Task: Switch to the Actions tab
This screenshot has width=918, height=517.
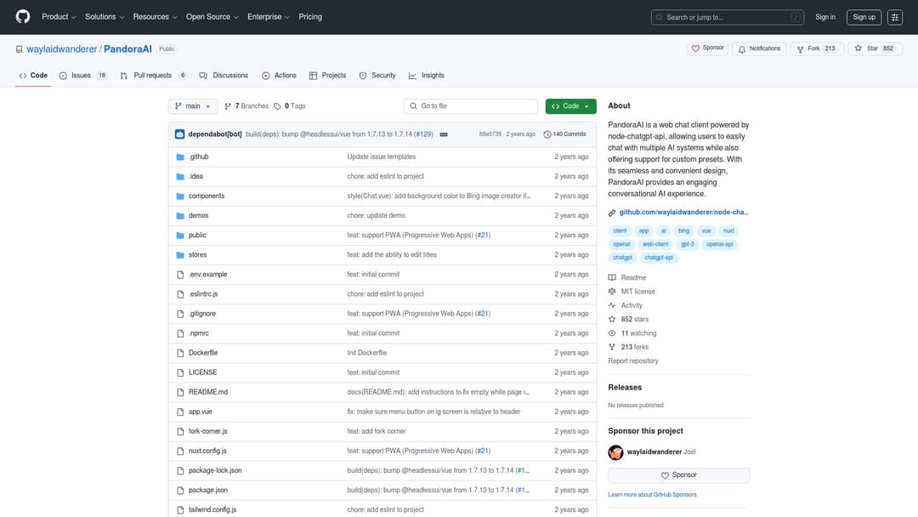Action: tap(279, 76)
